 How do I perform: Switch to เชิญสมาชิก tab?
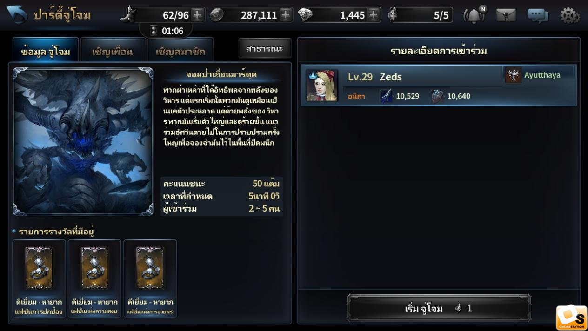180,50
